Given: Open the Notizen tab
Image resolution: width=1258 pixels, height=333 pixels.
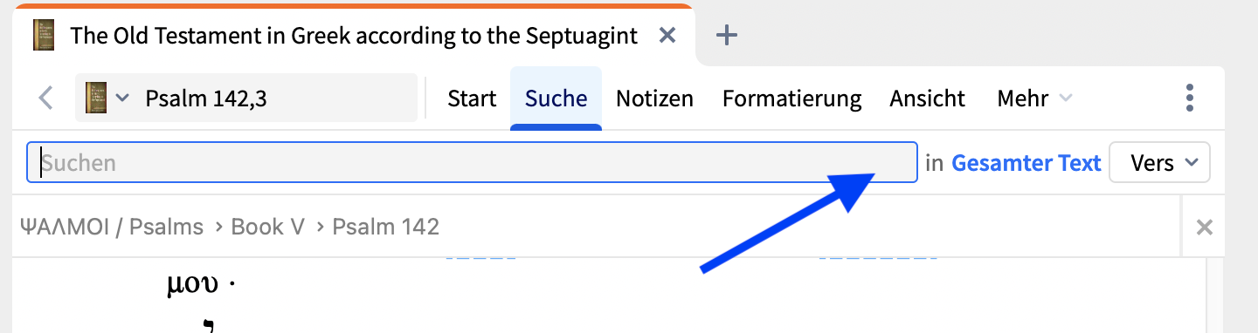Looking at the screenshot, I should [x=654, y=99].
